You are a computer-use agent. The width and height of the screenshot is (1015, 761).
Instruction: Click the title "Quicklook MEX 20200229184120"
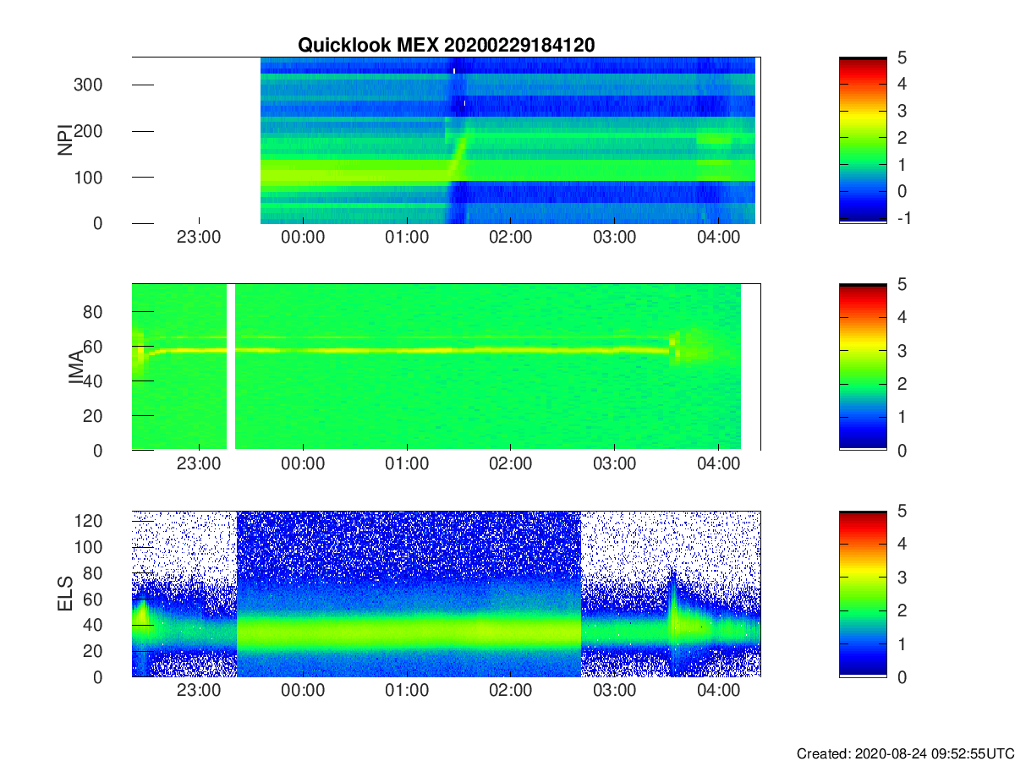(x=446, y=45)
